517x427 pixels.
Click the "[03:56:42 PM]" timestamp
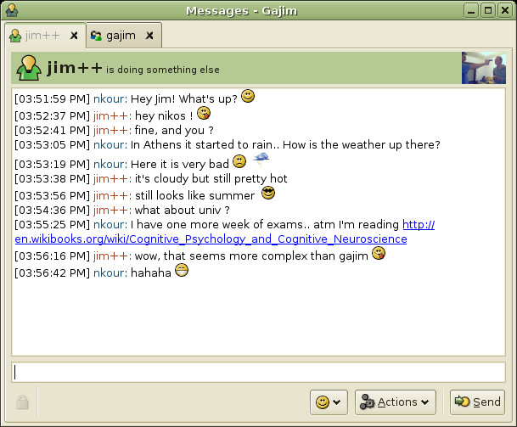[52, 272]
